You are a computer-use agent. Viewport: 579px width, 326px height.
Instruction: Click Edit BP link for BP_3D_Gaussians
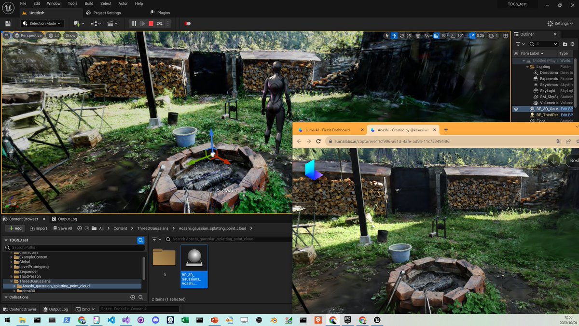tap(567, 109)
